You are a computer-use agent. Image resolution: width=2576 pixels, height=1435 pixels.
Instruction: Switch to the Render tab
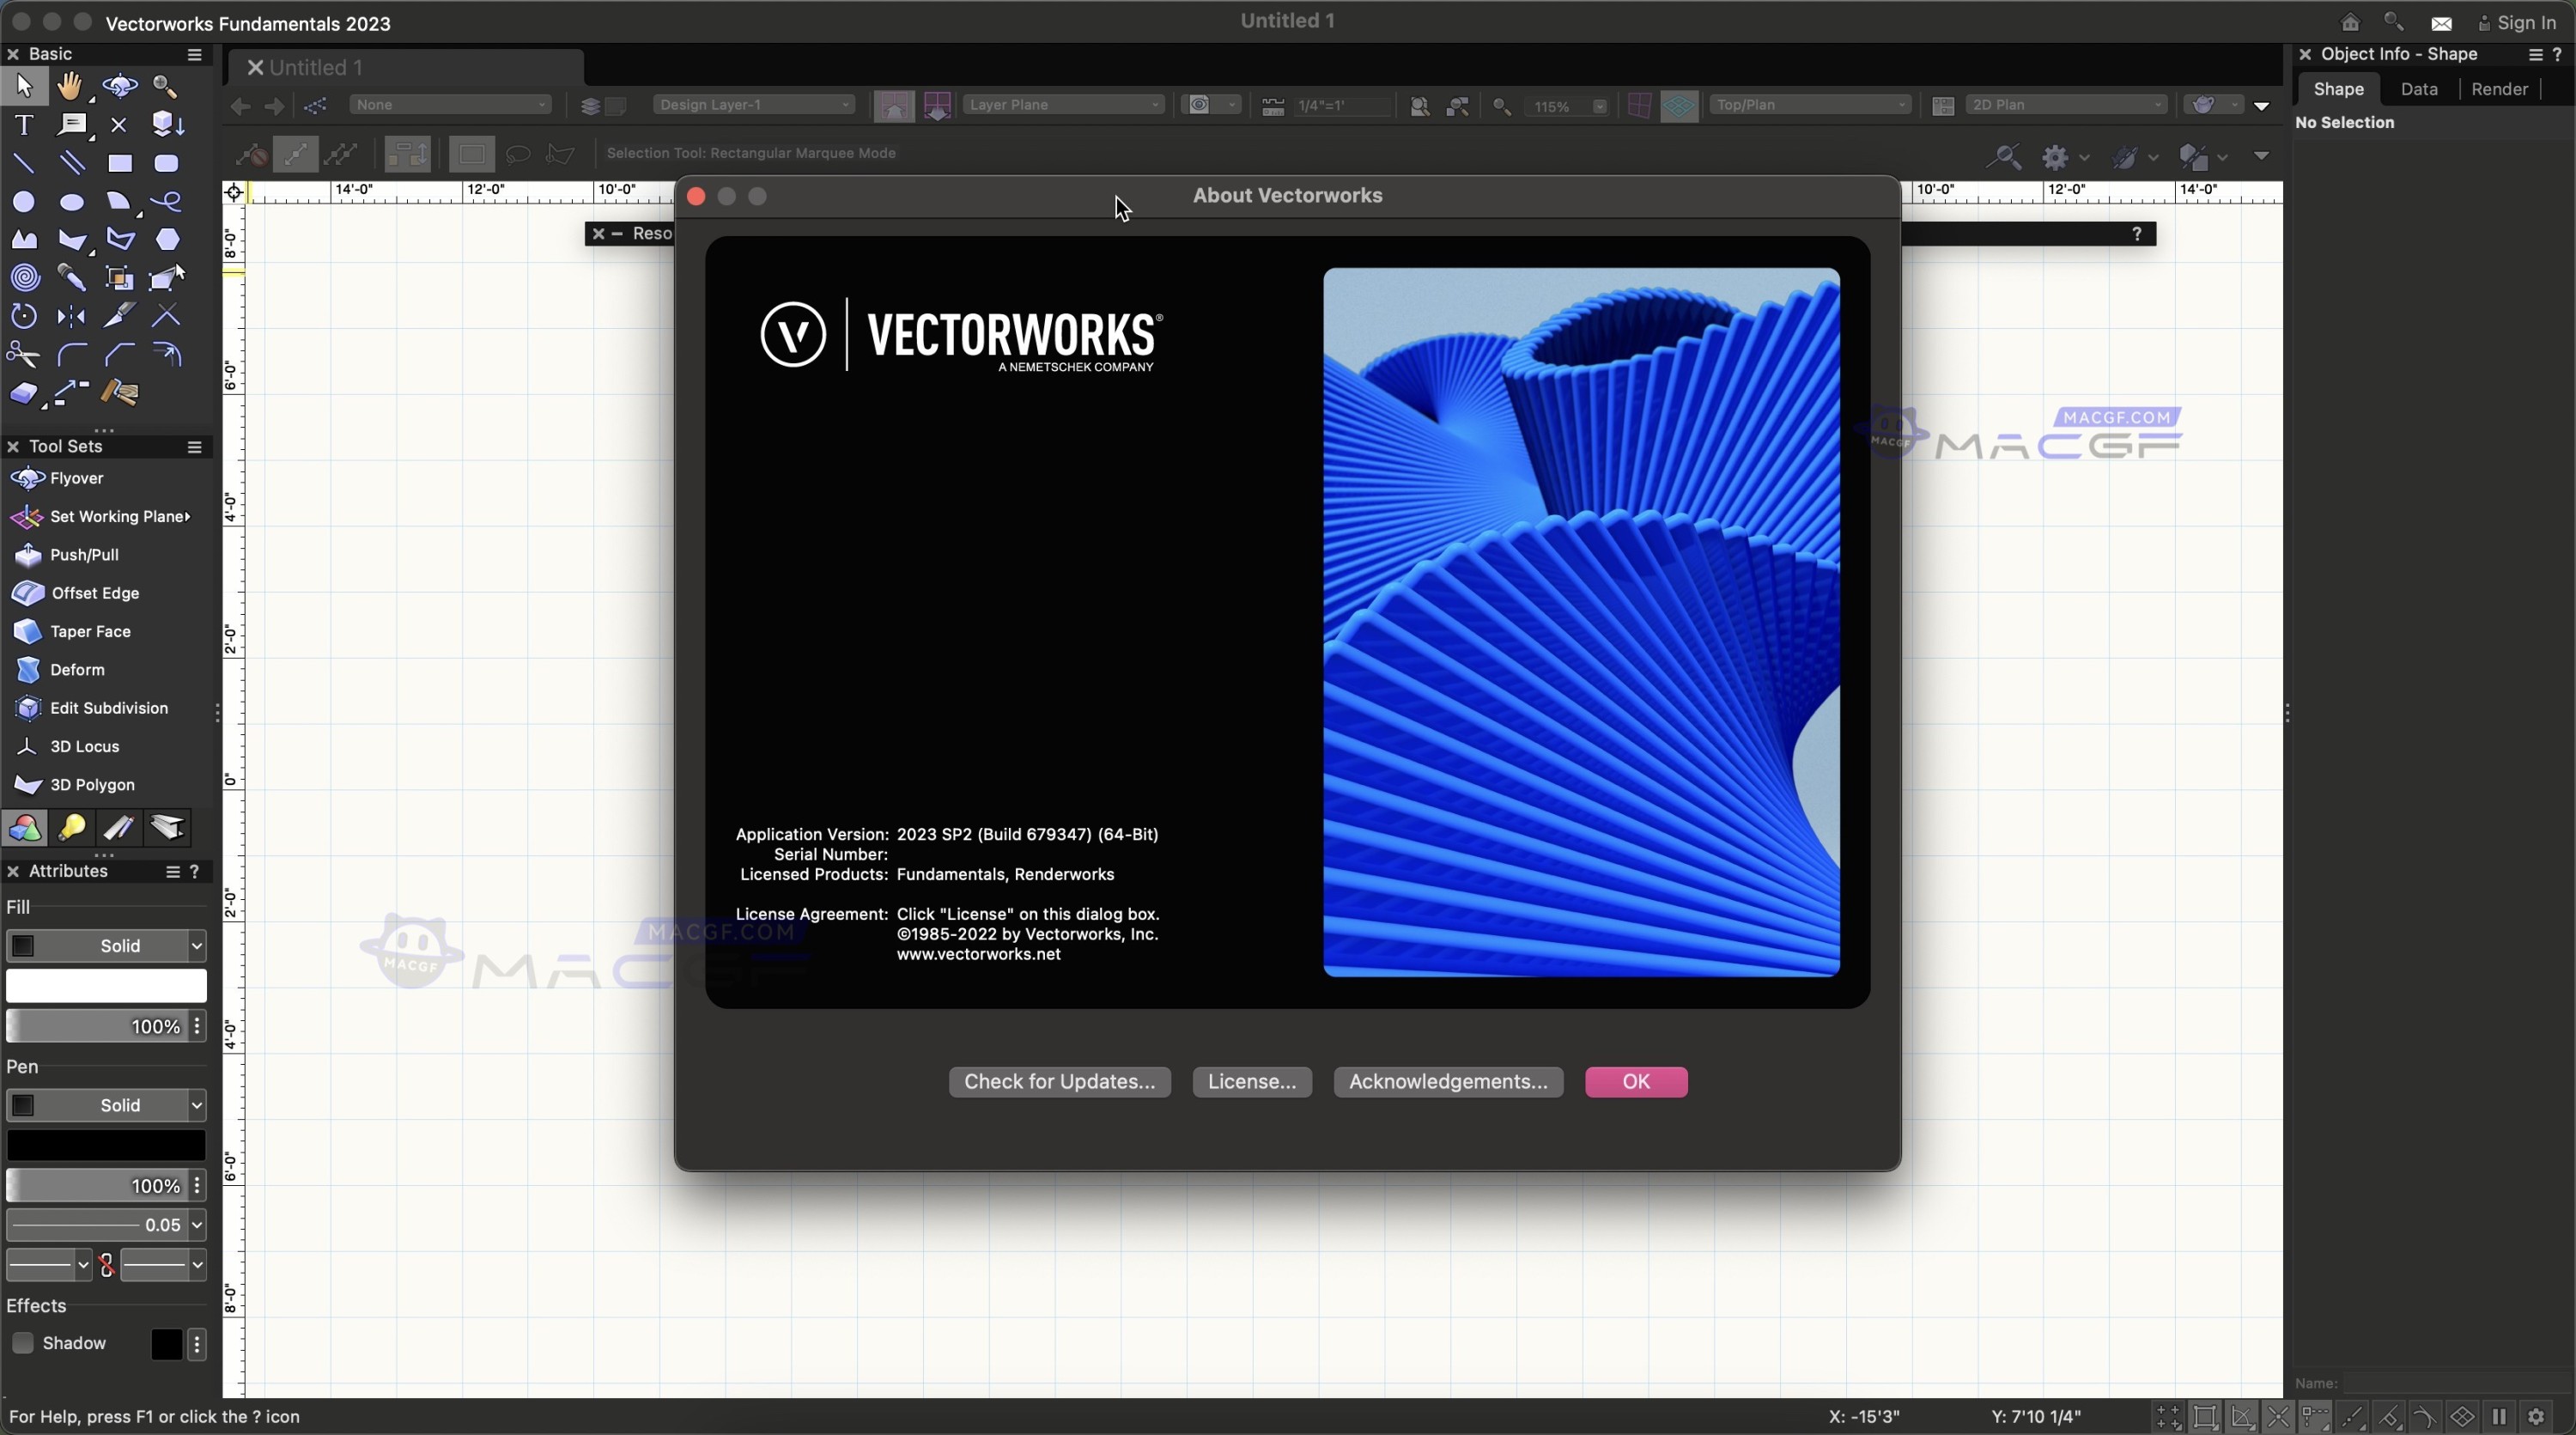(x=2498, y=90)
